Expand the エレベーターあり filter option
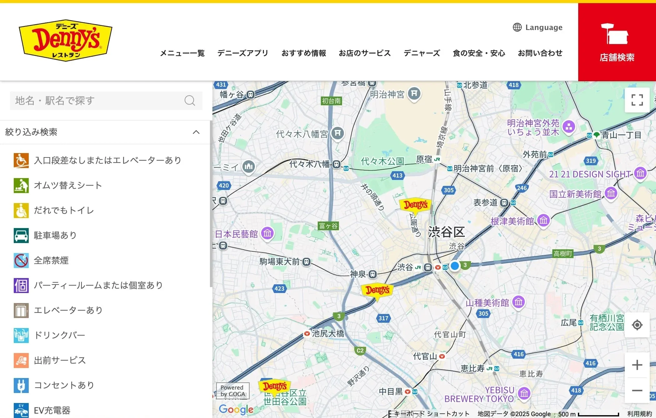 point(21,310)
